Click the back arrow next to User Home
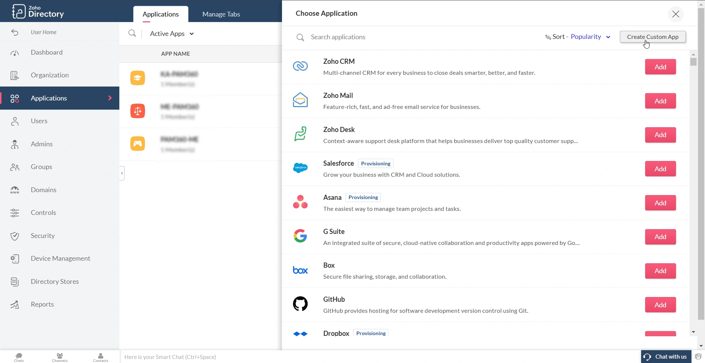The image size is (705, 363). pyautogui.click(x=14, y=32)
